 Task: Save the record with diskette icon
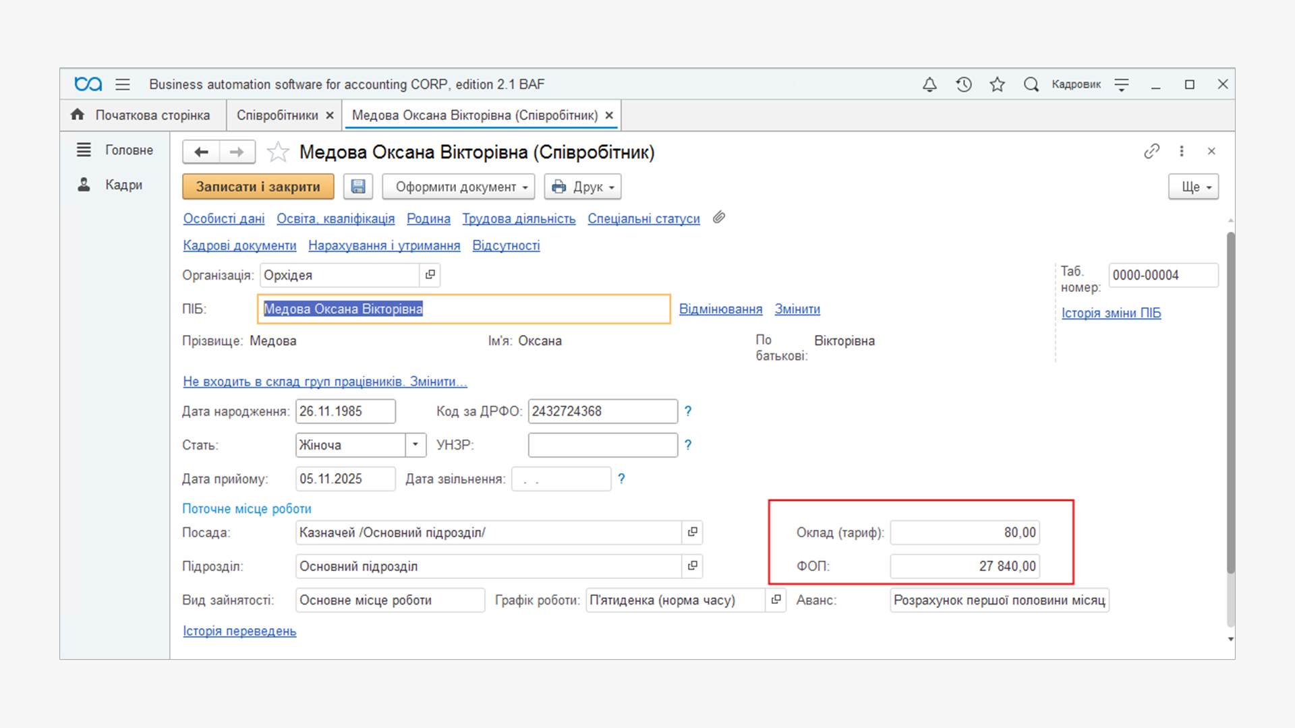(358, 187)
